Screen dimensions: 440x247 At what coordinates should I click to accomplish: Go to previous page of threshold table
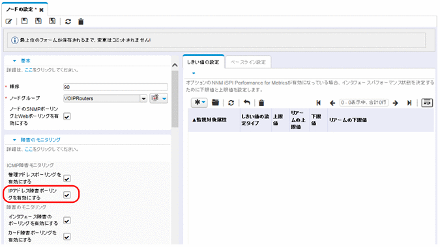(332, 103)
